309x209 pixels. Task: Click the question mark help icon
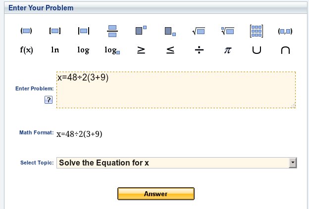click(48, 100)
